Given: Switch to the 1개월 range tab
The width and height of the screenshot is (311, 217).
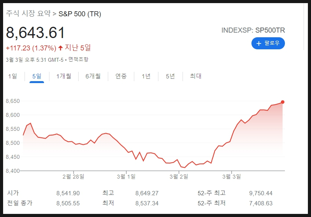Looking at the screenshot, I should pos(64,76).
